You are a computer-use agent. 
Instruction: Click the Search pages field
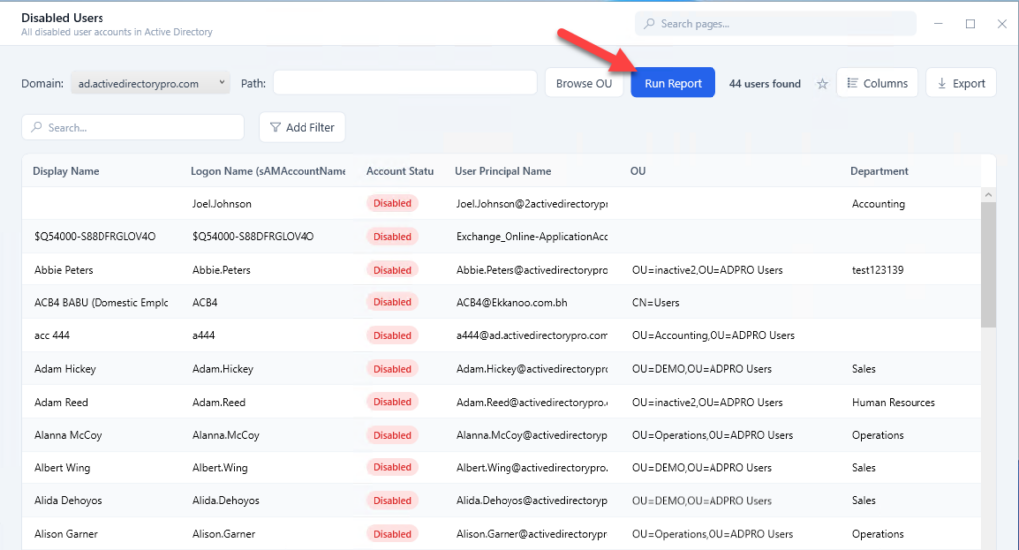click(775, 24)
